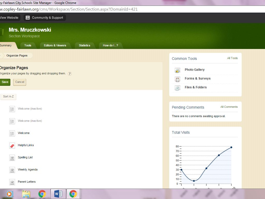Click the Weekly Agenda page icon

click(x=12, y=170)
